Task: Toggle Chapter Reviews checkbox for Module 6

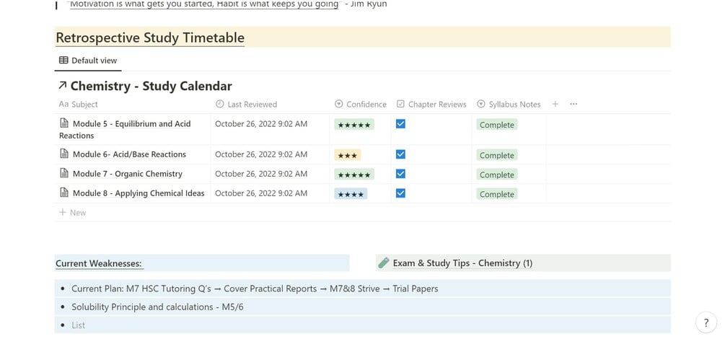Action: pyautogui.click(x=401, y=154)
